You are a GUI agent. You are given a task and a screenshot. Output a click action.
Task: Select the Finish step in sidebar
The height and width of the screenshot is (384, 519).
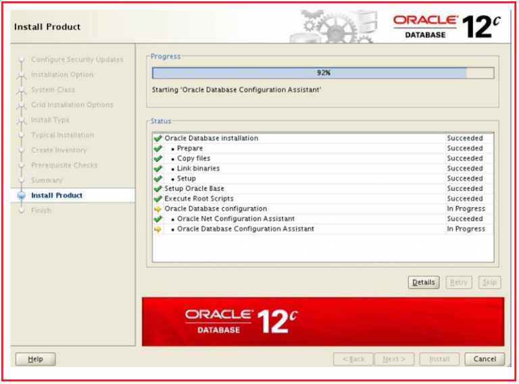pyautogui.click(x=41, y=211)
